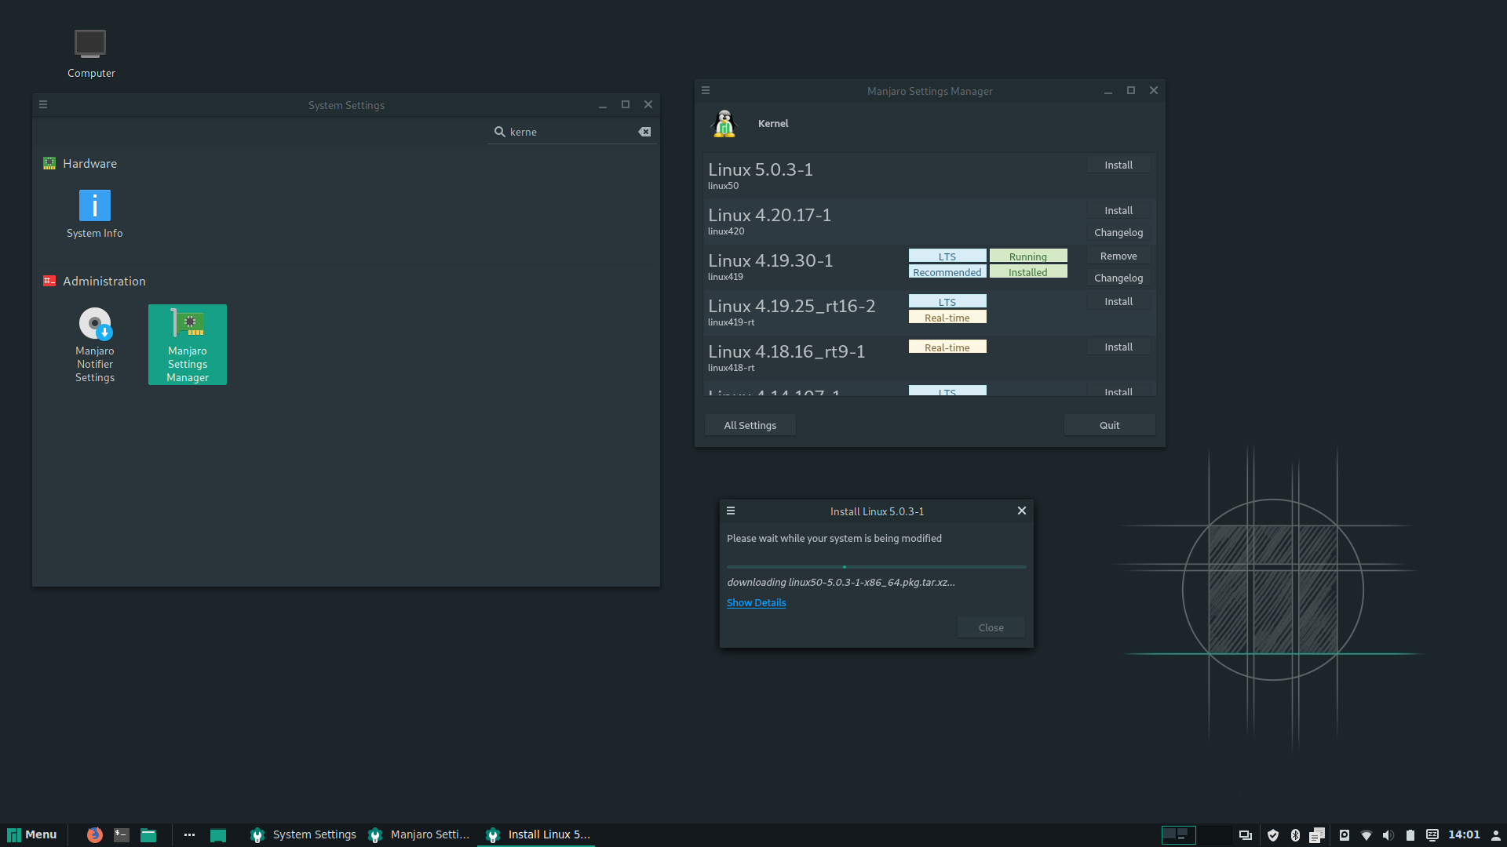Viewport: 1507px width, 847px height.
Task: Click the download progress bar
Action: coord(877,567)
